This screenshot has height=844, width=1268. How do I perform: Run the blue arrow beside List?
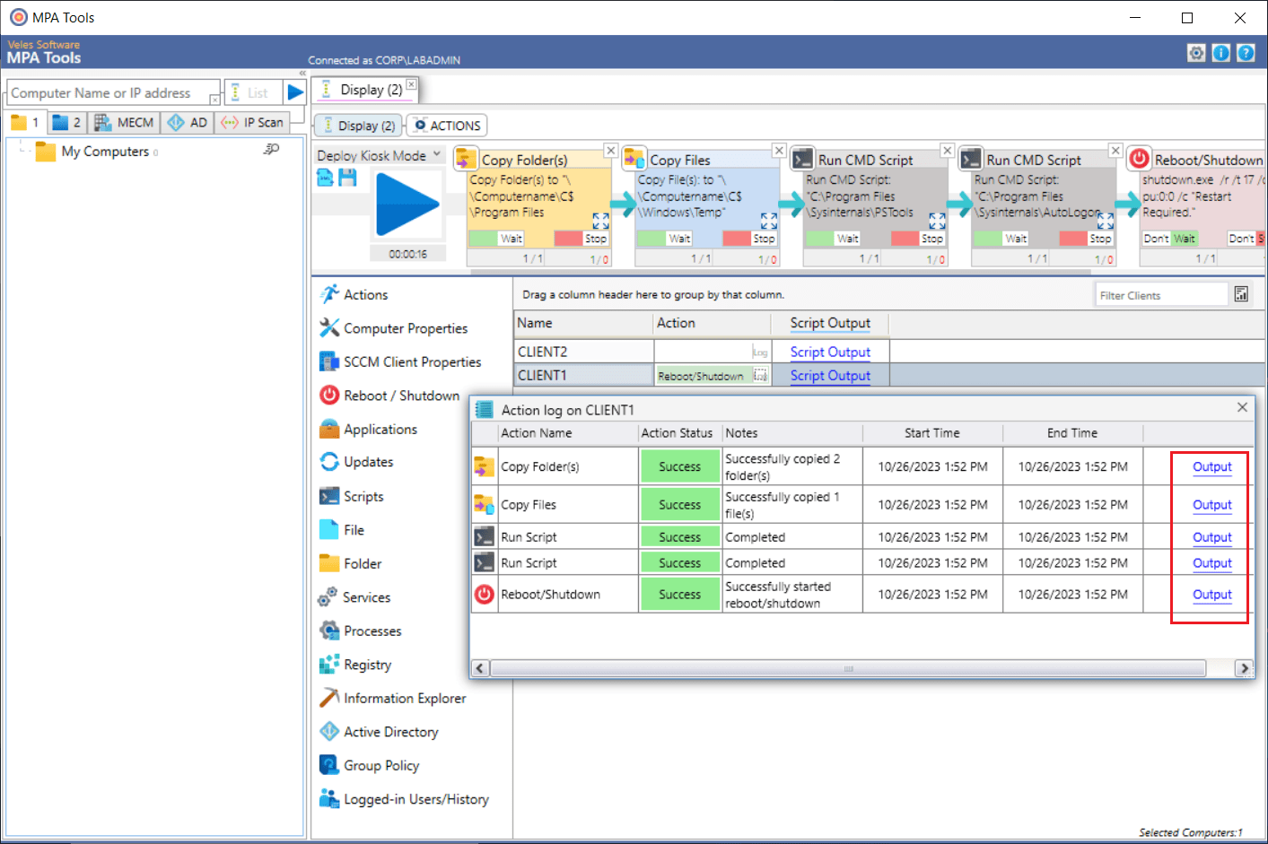(295, 92)
